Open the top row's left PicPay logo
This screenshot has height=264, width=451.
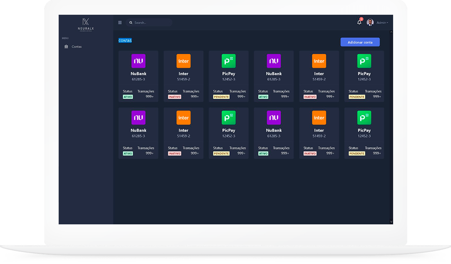(229, 61)
